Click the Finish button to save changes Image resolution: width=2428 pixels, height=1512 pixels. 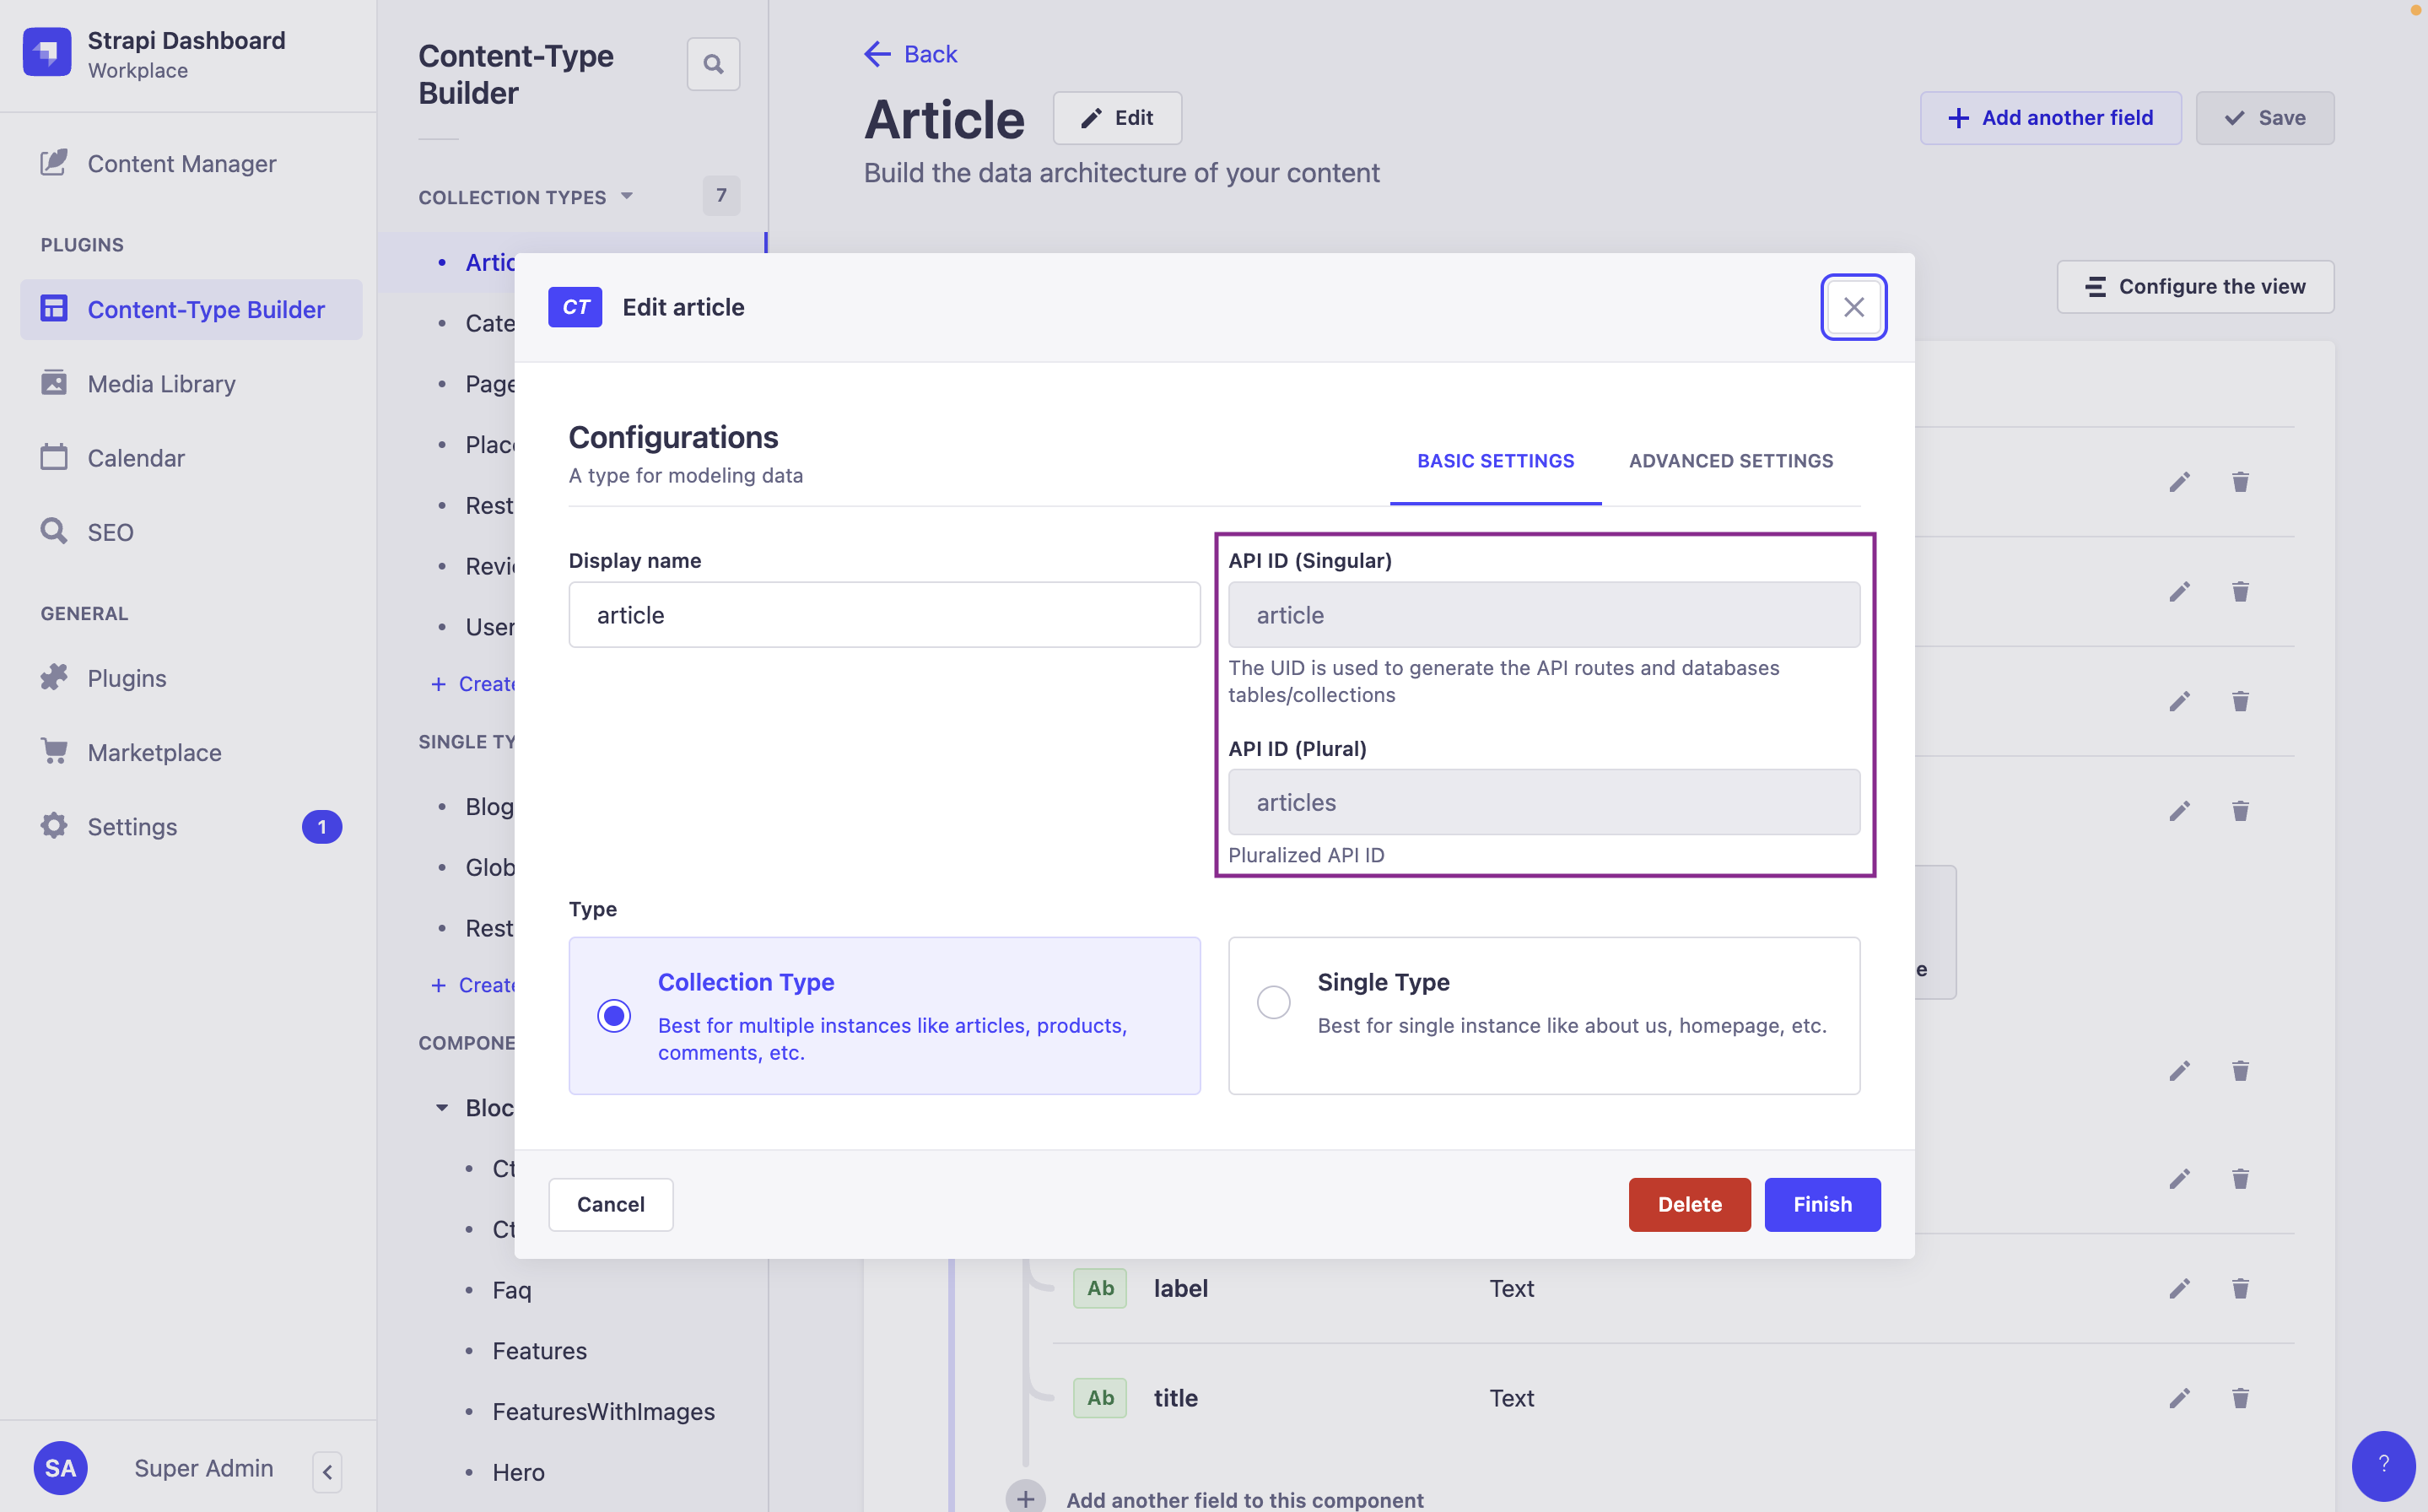tap(1824, 1204)
